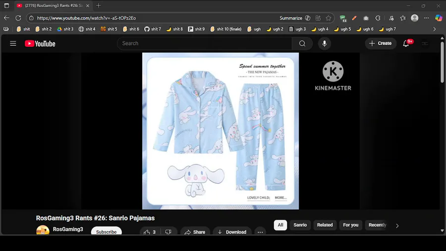Open the 'ugh 6' bookmark
Screen dimensions: 446x251
click(365, 29)
